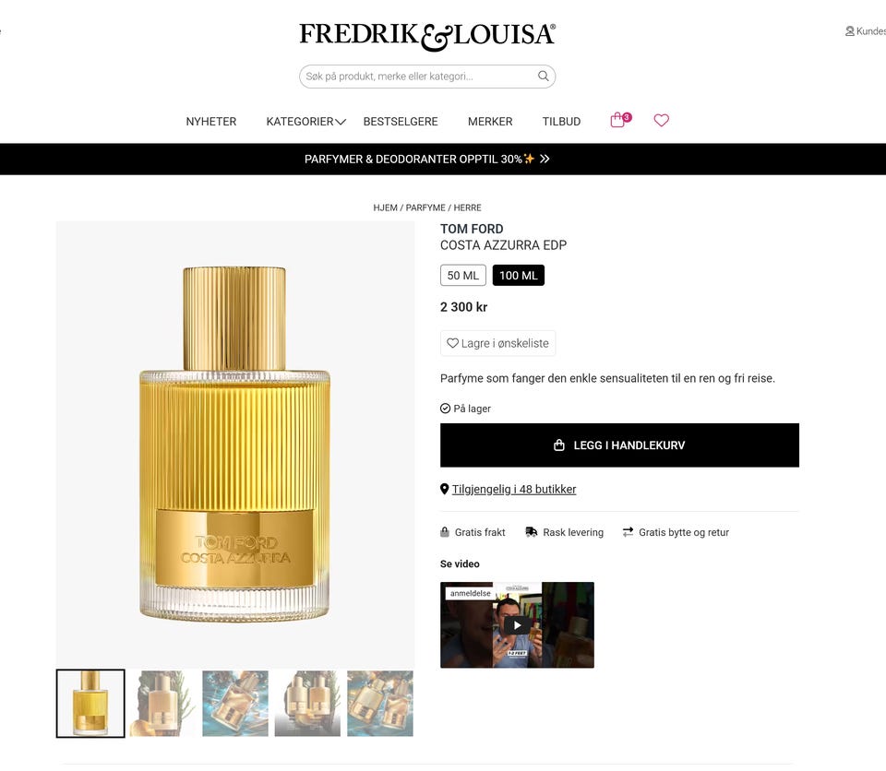The width and height of the screenshot is (886, 771).
Task: Click LEGG I HANDLEKURV button
Action: tap(619, 445)
